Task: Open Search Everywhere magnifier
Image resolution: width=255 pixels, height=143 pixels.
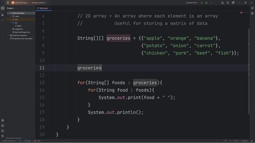Action: click(228, 3)
